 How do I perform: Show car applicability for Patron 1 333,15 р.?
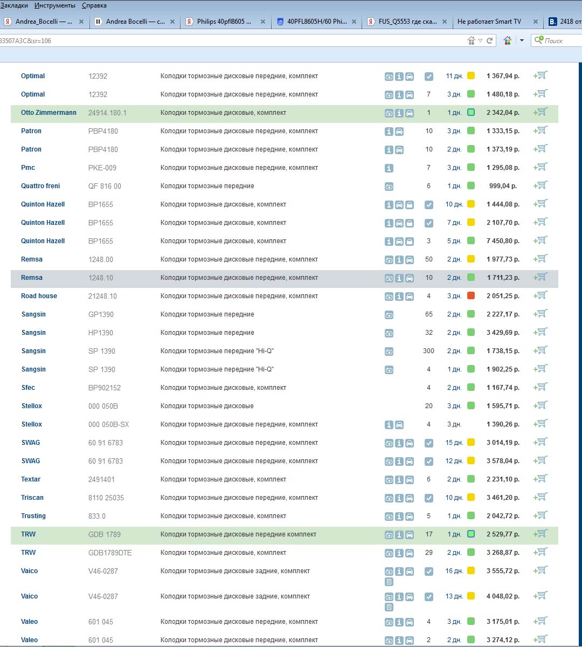(x=399, y=132)
